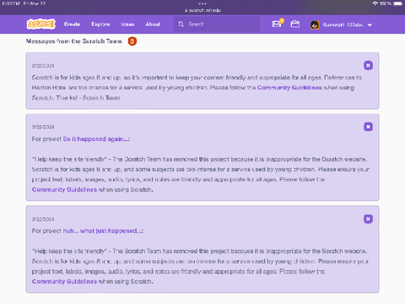
Task: Dismiss the 'huh... what just happened' message
Action: (368, 219)
